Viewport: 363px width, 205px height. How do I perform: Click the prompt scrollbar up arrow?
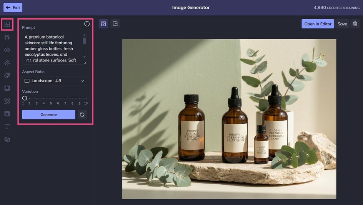click(85, 35)
